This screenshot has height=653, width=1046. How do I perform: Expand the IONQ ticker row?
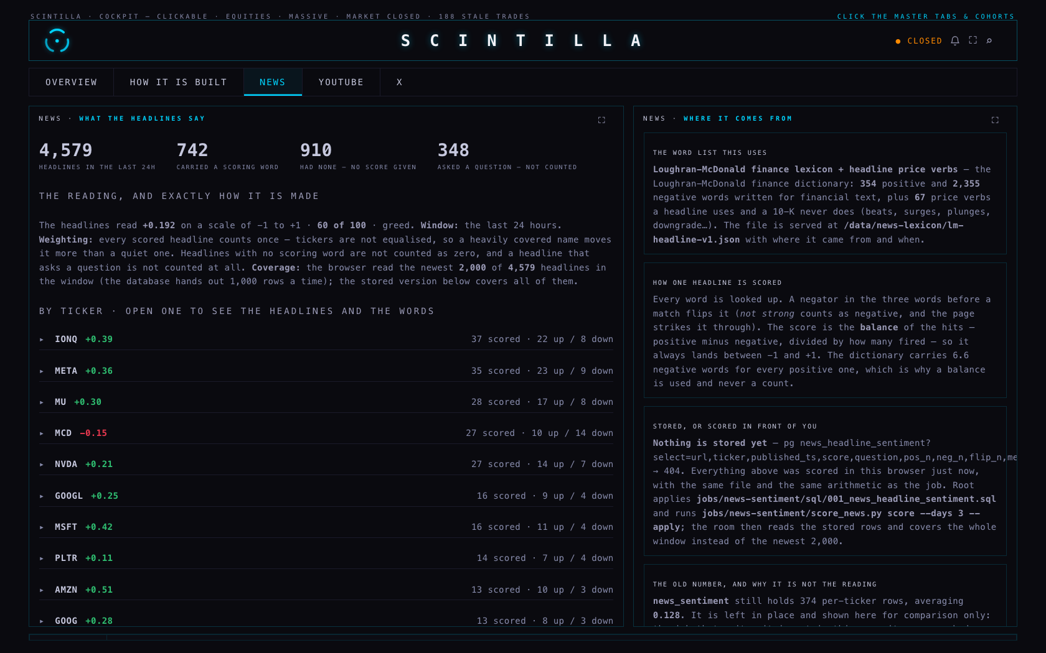[326, 339]
